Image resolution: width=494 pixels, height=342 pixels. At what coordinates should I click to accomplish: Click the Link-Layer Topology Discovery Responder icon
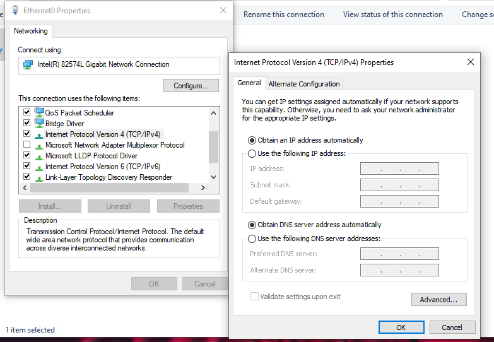click(x=39, y=177)
